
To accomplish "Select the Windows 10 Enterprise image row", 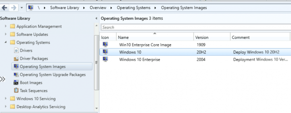I will point(195,59).
